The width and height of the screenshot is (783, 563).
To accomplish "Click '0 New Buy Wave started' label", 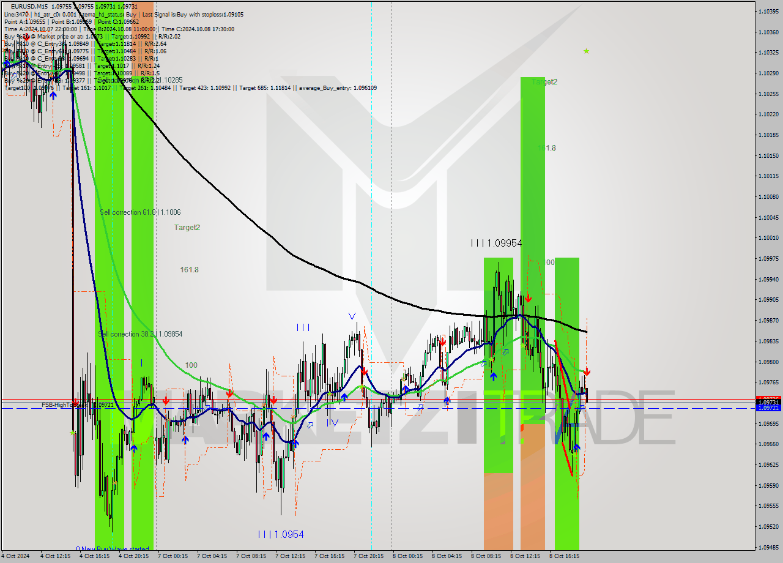I will click(x=113, y=549).
